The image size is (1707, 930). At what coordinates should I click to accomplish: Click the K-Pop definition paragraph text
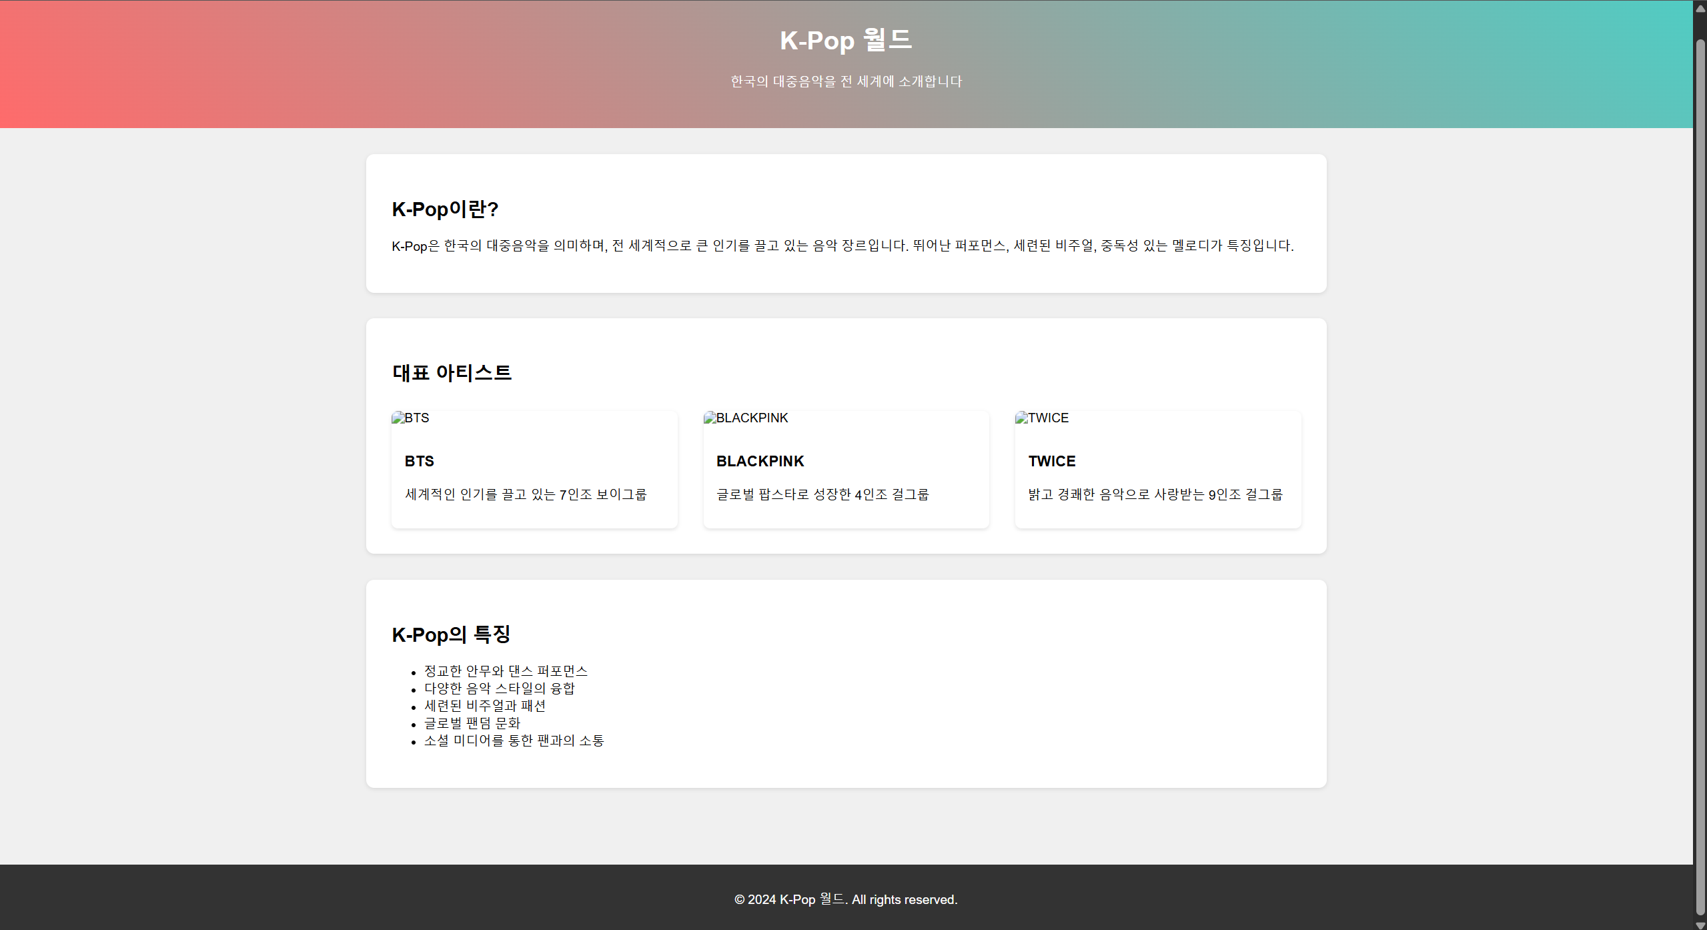point(842,246)
